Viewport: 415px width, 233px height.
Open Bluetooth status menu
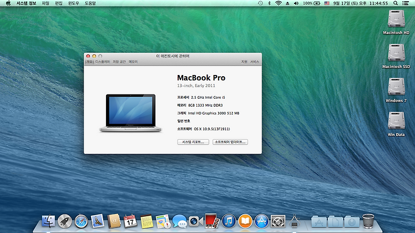pos(269,3)
